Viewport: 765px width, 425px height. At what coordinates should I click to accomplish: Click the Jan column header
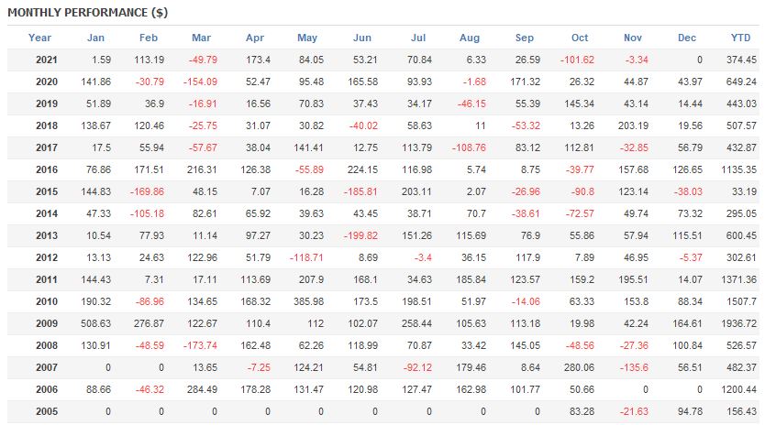point(95,38)
